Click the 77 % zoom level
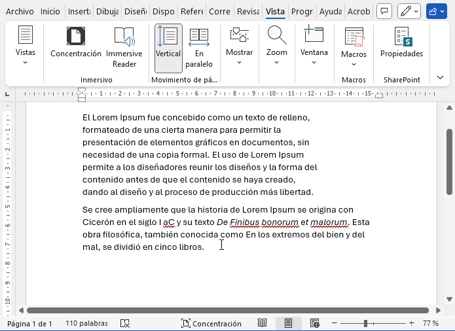 [x=430, y=323]
